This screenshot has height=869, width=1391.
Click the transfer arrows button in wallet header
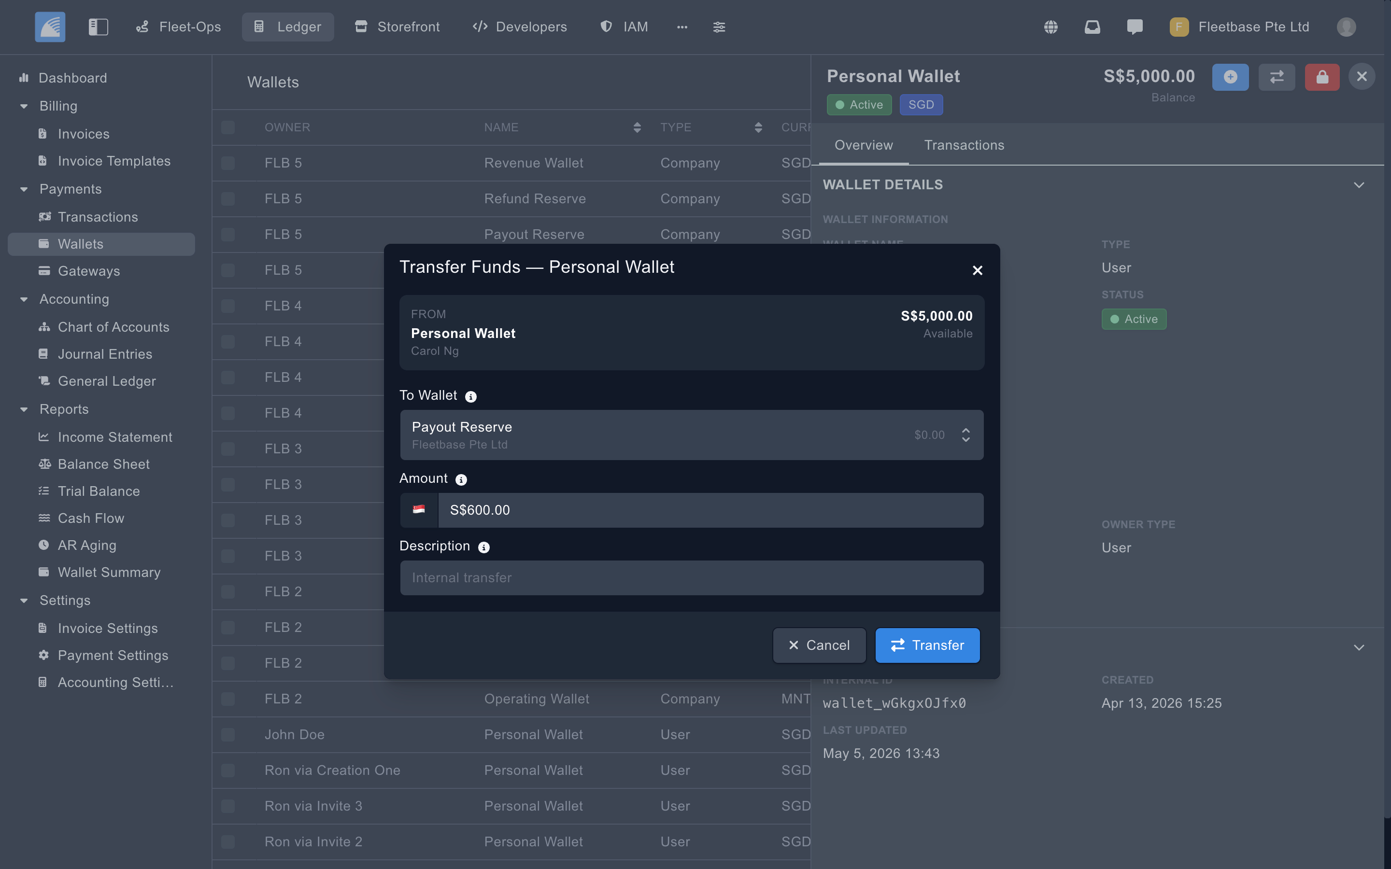(1277, 76)
